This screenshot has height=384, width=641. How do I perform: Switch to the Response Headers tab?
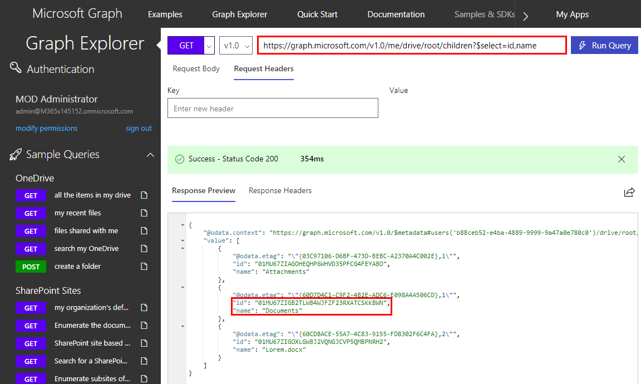pyautogui.click(x=280, y=191)
